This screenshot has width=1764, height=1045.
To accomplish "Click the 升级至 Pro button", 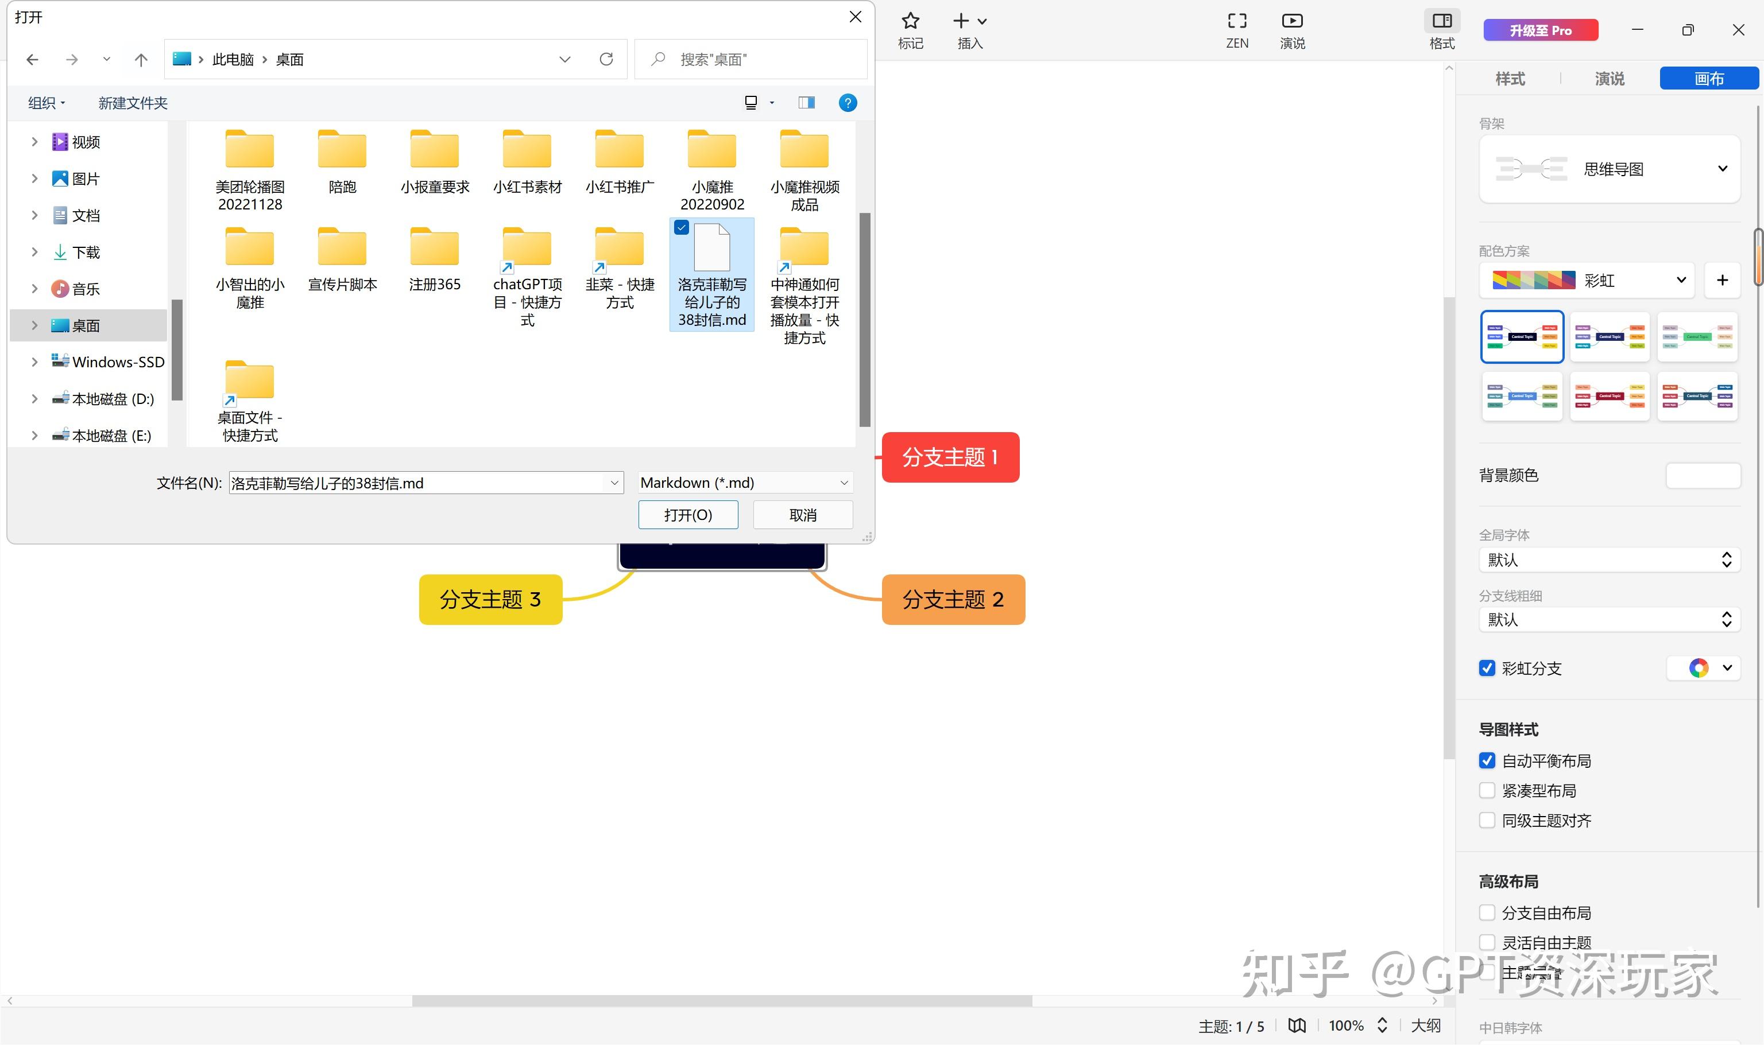I will [x=1540, y=30].
